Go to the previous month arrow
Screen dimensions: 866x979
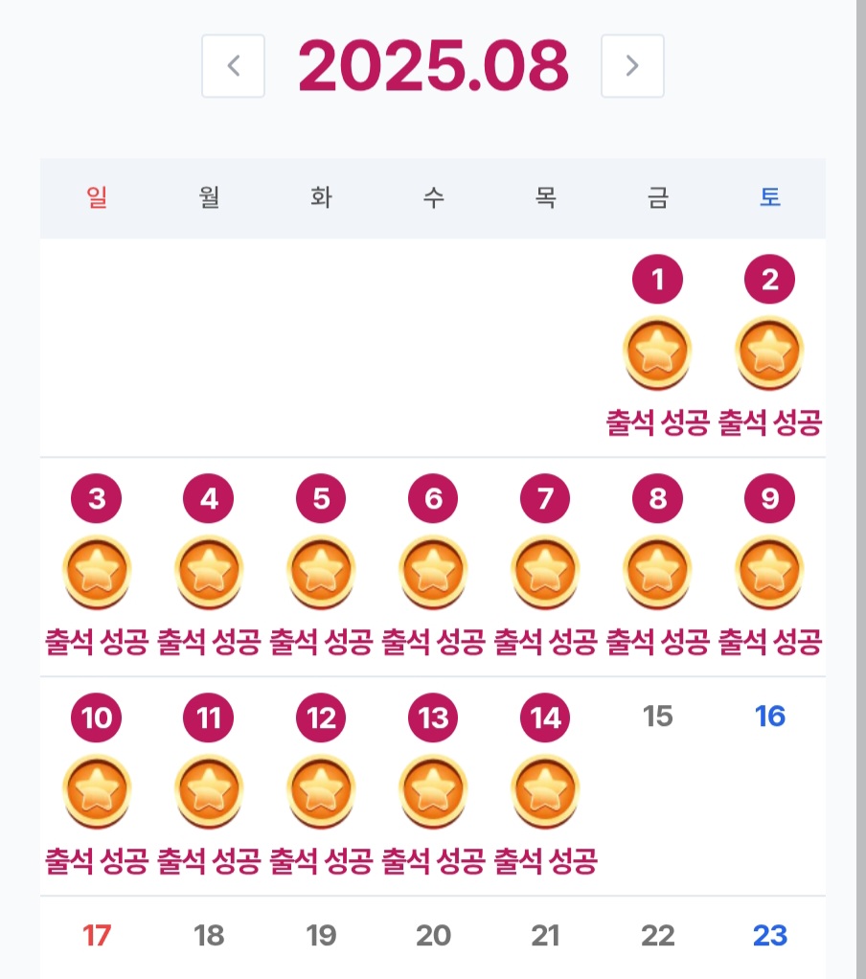pos(233,66)
